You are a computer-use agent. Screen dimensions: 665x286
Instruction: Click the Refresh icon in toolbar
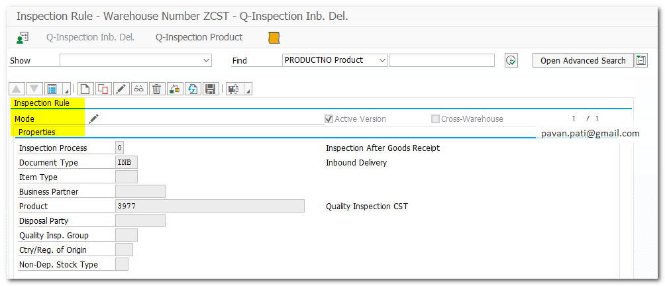[192, 89]
